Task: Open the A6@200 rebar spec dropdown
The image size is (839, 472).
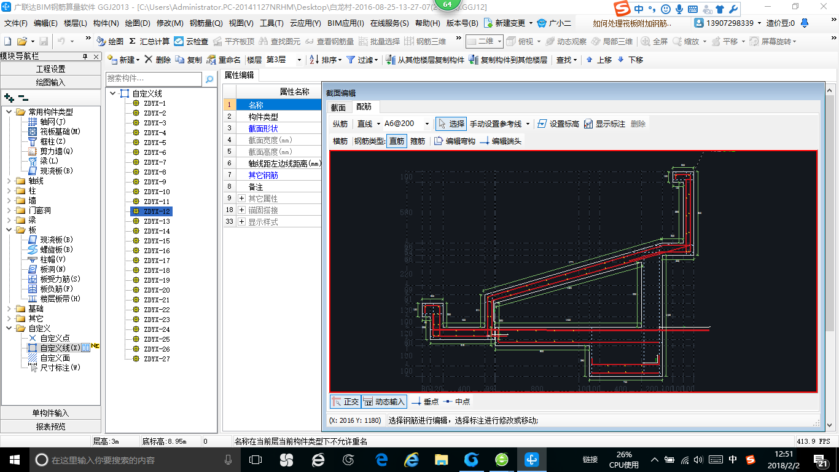Action: click(x=427, y=124)
